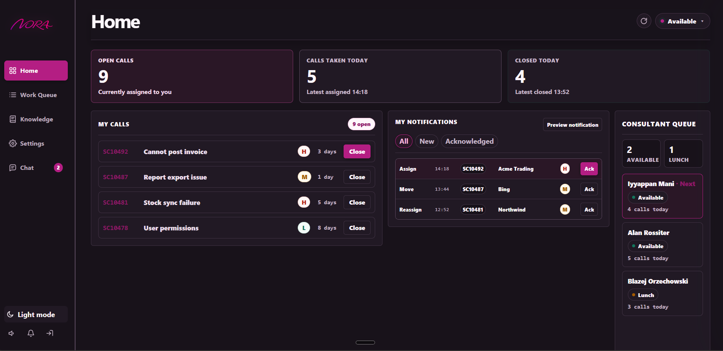This screenshot has height=351, width=723.
Task: Click M priority badge in Northwind notification
Action: [x=565, y=210]
